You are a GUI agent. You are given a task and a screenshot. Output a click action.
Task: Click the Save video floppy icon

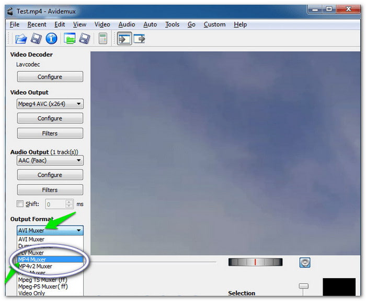tap(36, 39)
